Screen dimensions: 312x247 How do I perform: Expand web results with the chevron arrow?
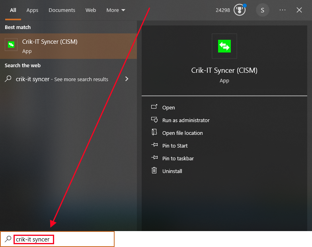coord(127,79)
